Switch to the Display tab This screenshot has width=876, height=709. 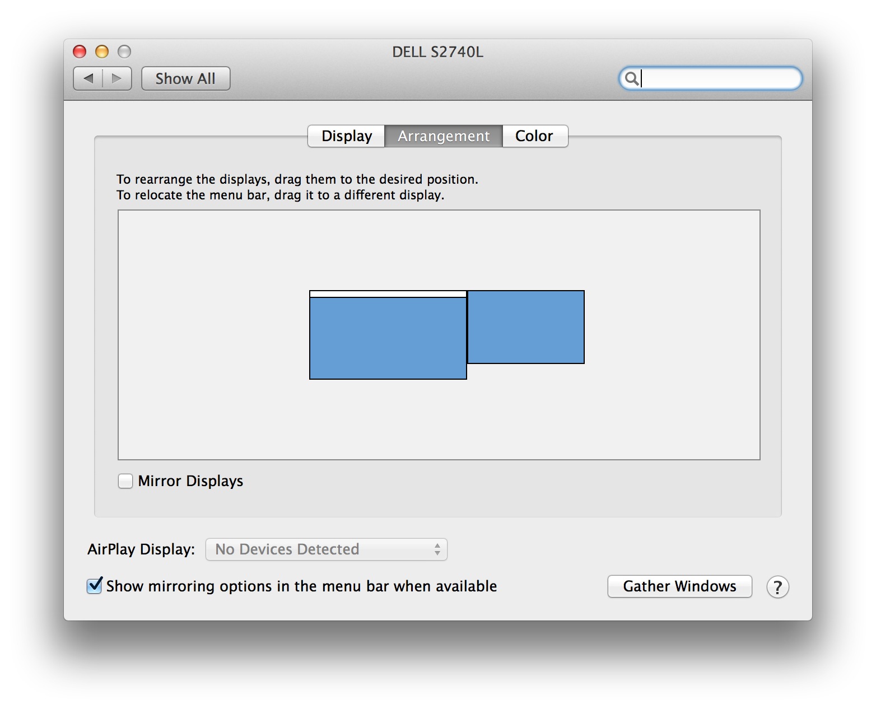click(x=346, y=136)
